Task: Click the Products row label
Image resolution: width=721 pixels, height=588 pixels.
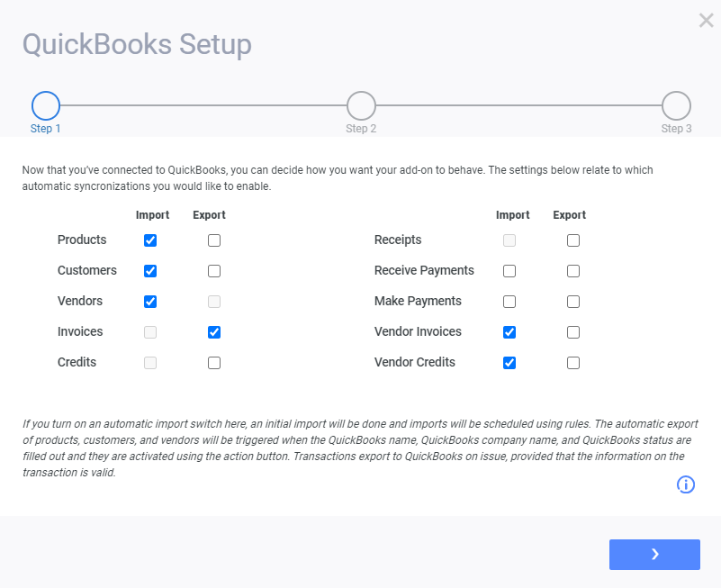Action: point(82,240)
